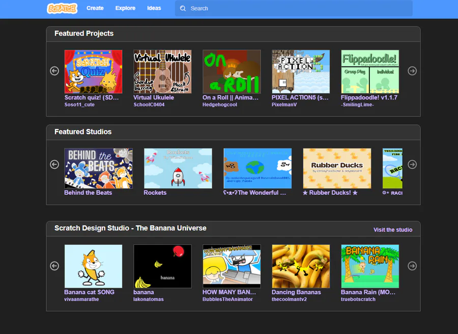458x334 pixels.
Task: Visit author Hedgehogcool's profile
Action: (220, 105)
